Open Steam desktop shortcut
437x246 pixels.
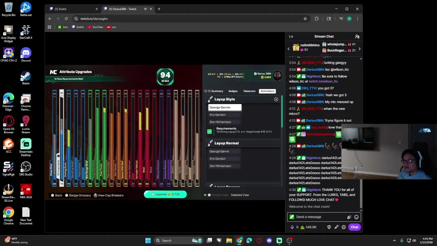click(x=26, y=78)
